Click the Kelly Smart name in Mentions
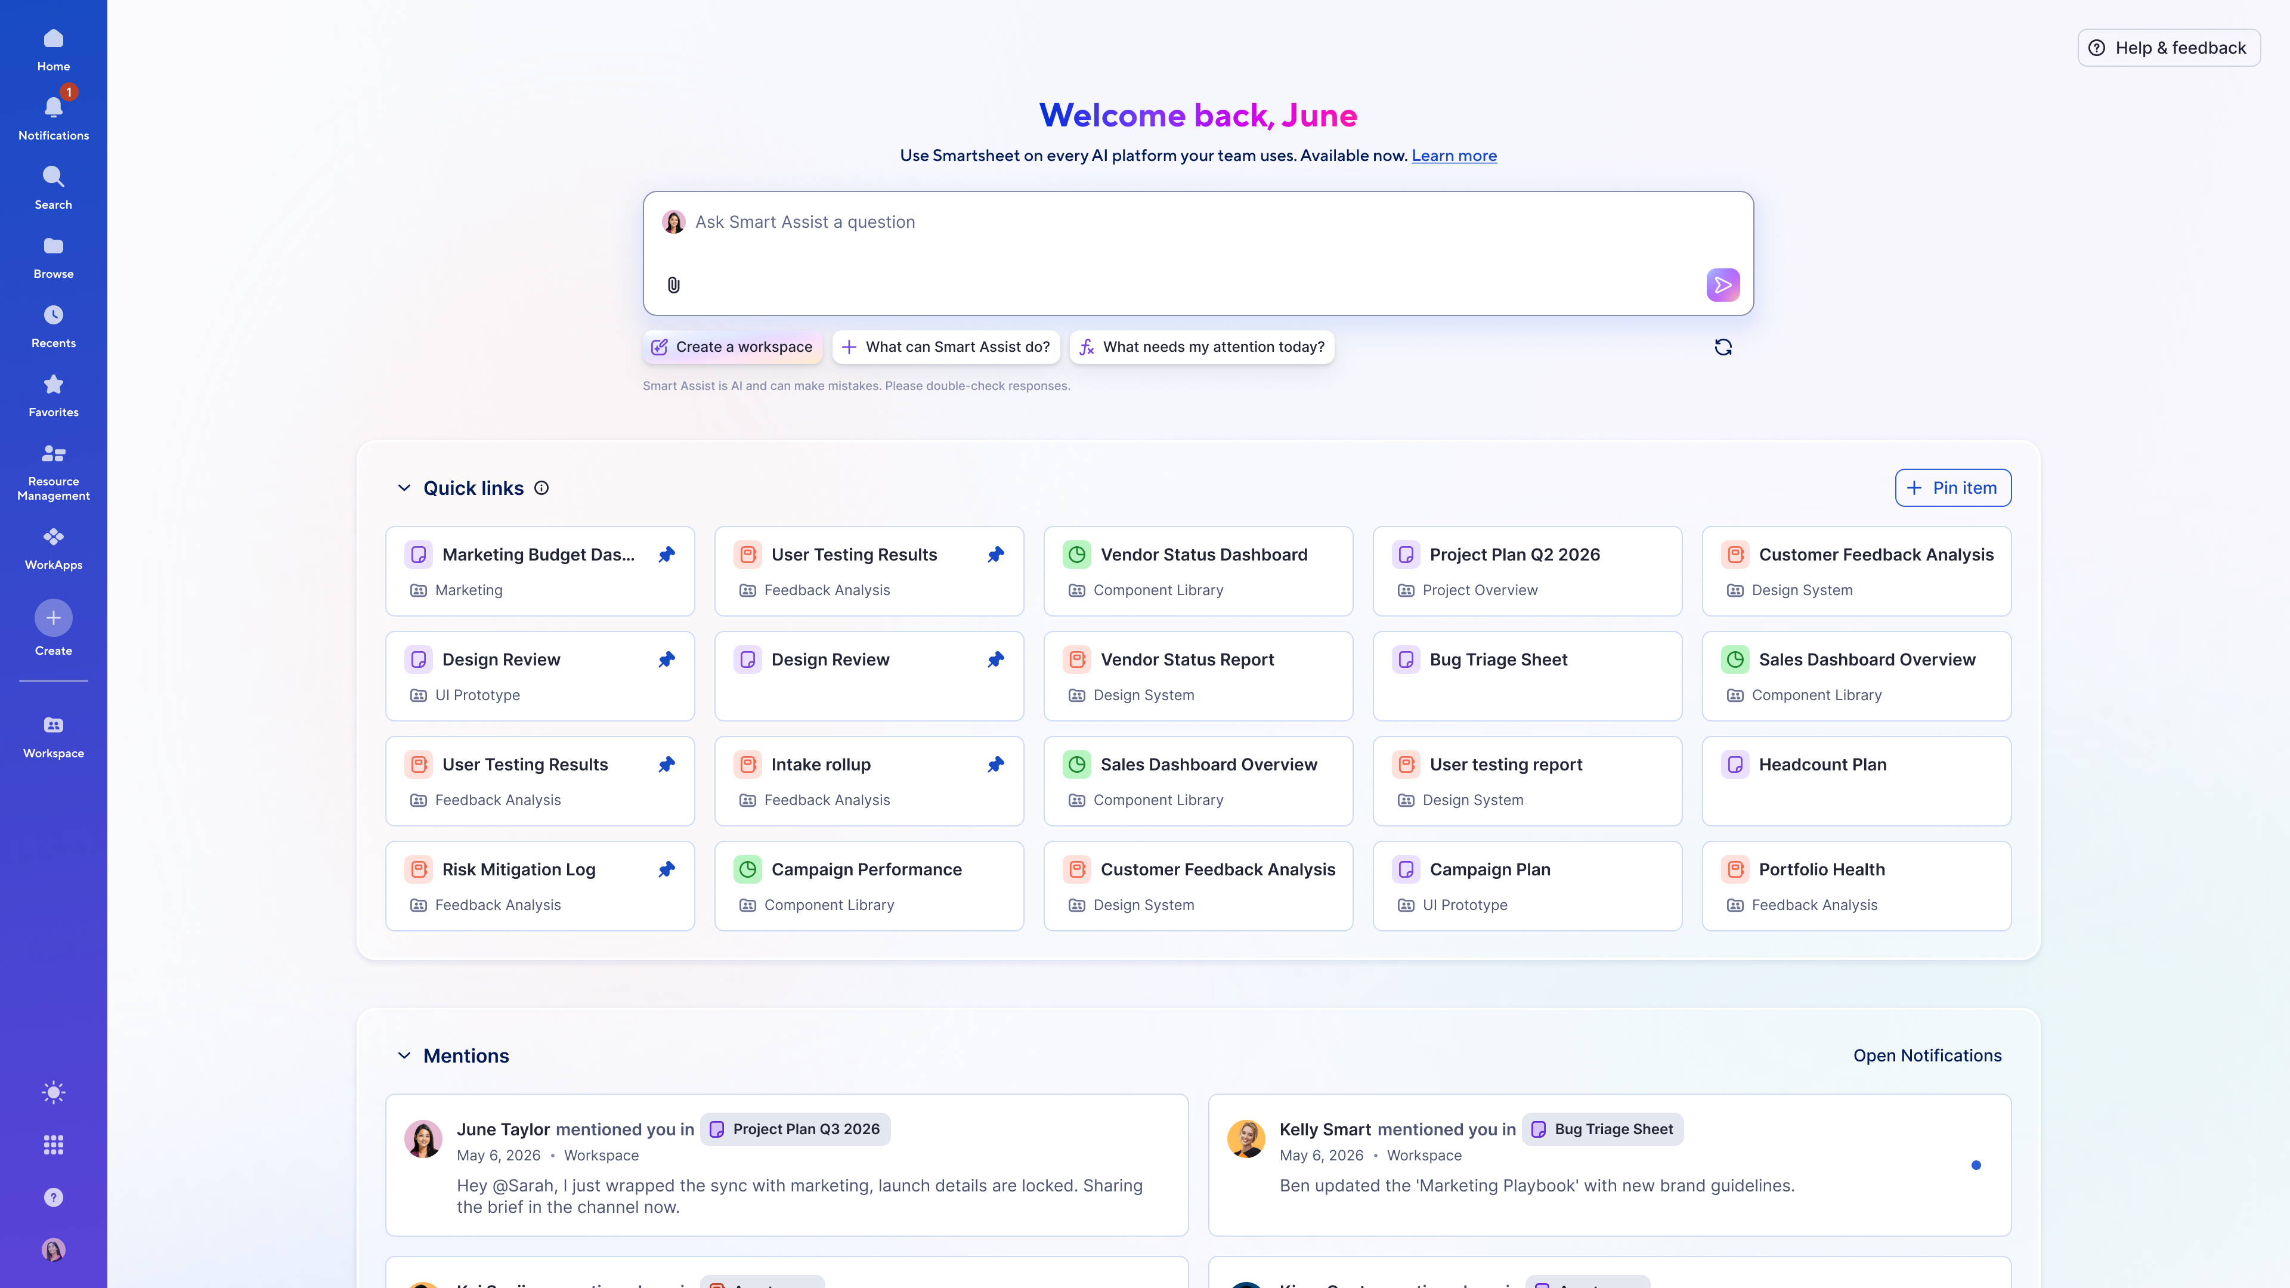The image size is (2290, 1288). click(1326, 1130)
